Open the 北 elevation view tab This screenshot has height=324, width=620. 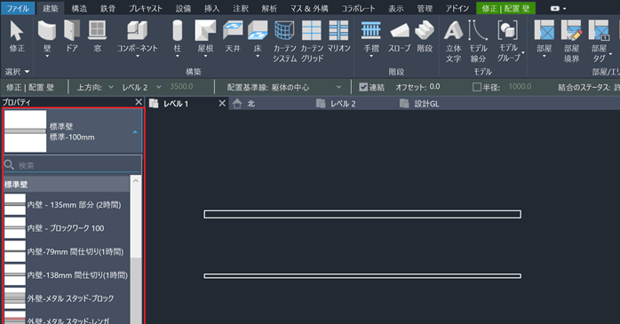click(251, 104)
